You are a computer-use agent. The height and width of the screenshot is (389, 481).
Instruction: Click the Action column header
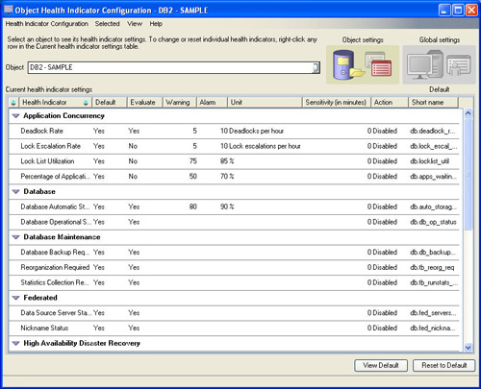(x=390, y=103)
